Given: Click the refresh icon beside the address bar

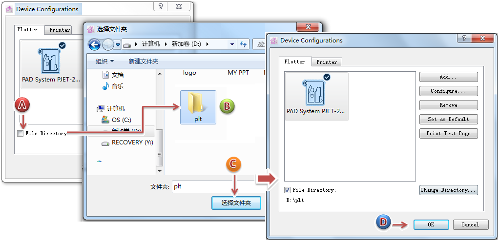Looking at the screenshot, I should click(243, 44).
